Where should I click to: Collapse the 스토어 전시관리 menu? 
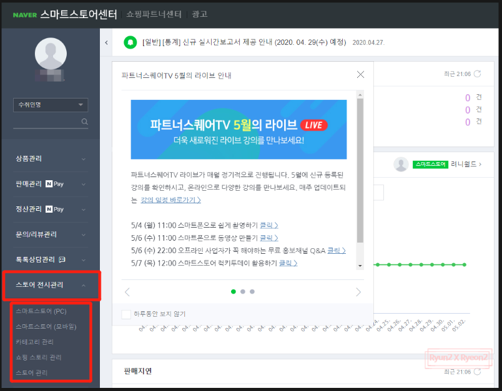click(x=51, y=285)
